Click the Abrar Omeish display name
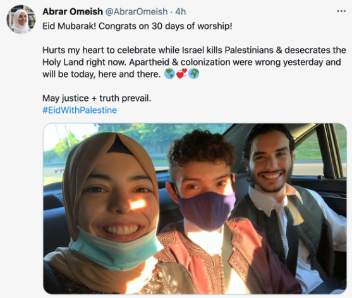Image resolution: width=352 pixels, height=298 pixels. [x=73, y=11]
